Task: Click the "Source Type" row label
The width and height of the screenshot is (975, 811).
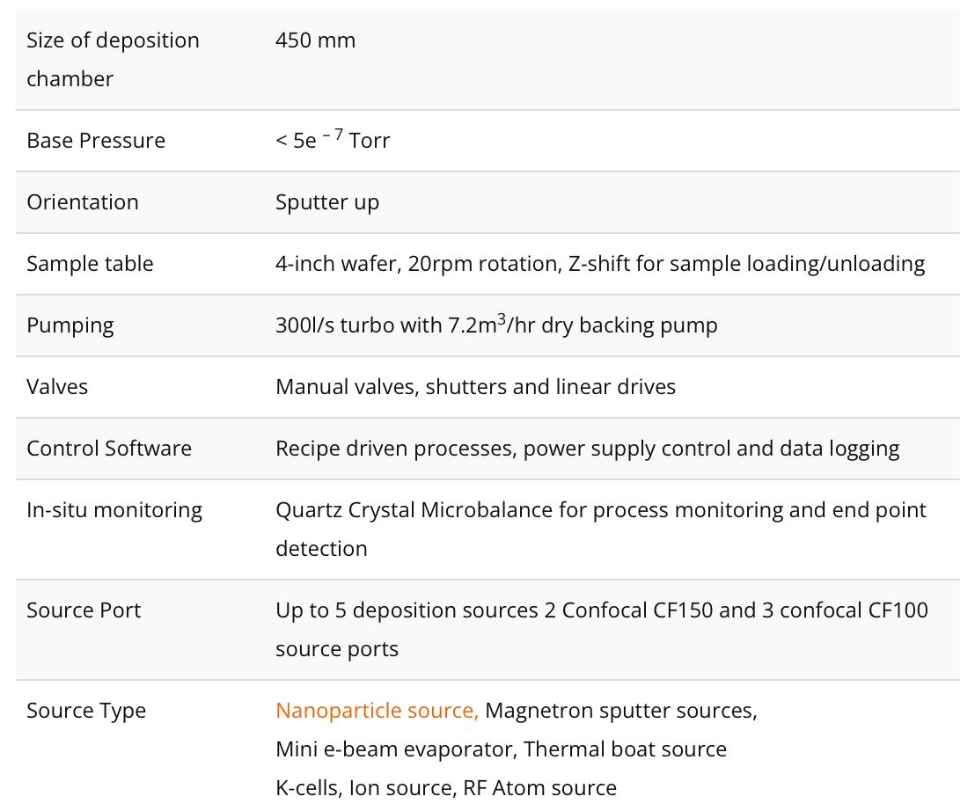Action: 86,711
